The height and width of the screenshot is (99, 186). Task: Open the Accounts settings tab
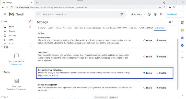coord(67,28)
